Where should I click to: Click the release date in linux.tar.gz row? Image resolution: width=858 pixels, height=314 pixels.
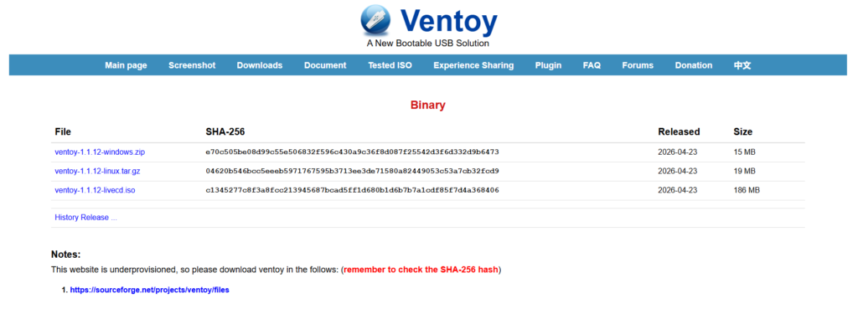677,171
